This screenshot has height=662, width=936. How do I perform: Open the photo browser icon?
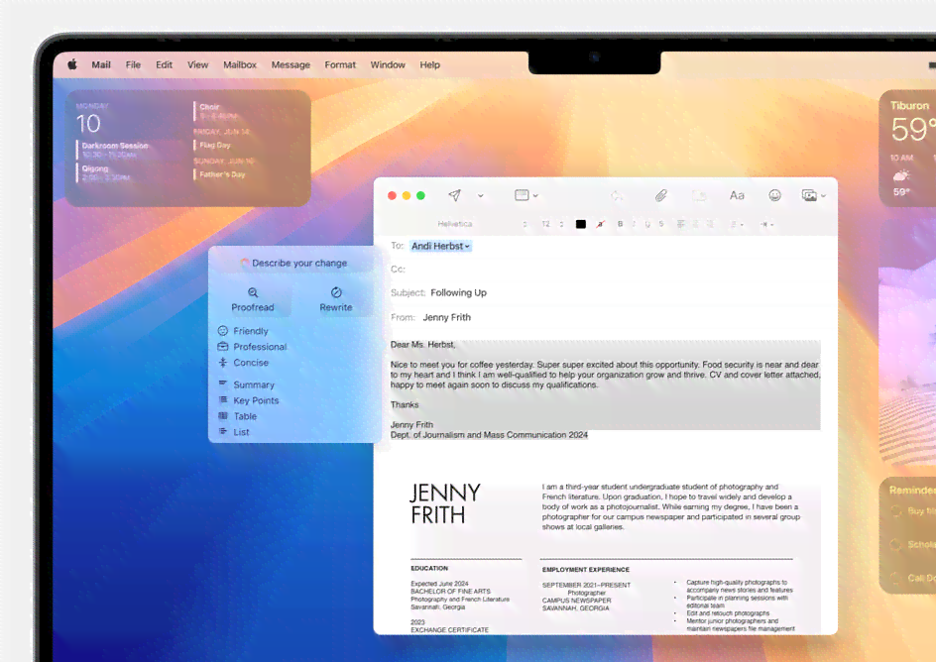[809, 195]
